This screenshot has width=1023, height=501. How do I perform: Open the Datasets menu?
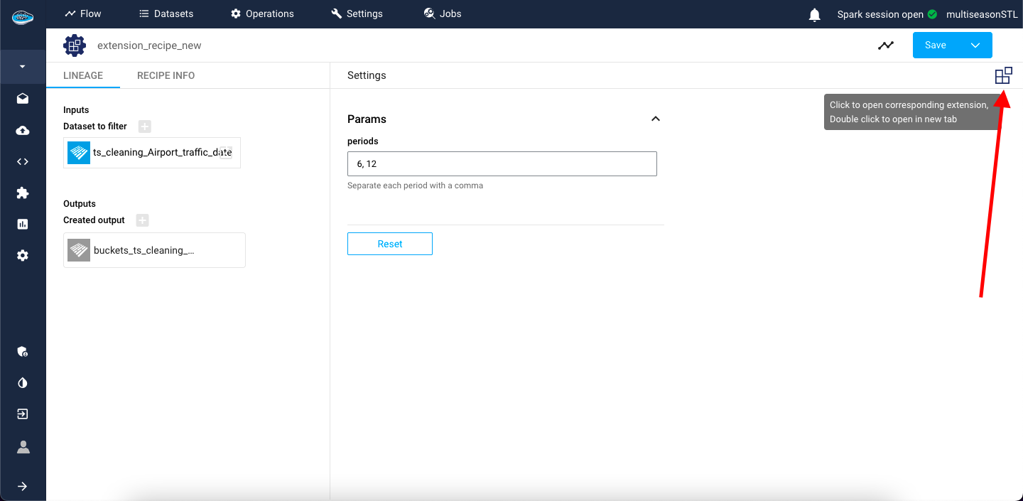(166, 14)
